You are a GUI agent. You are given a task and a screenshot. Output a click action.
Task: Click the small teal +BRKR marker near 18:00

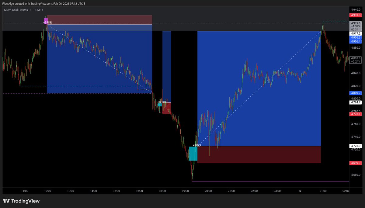click(160, 105)
